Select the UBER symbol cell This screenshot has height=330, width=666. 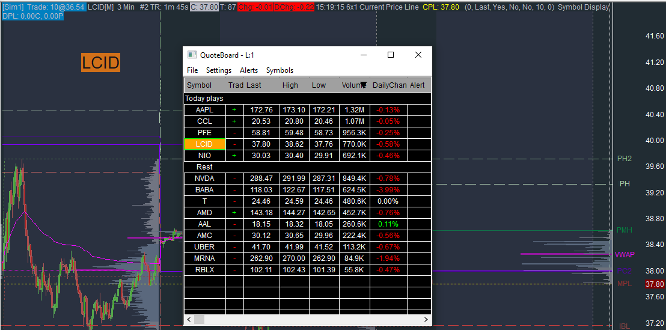205,247
